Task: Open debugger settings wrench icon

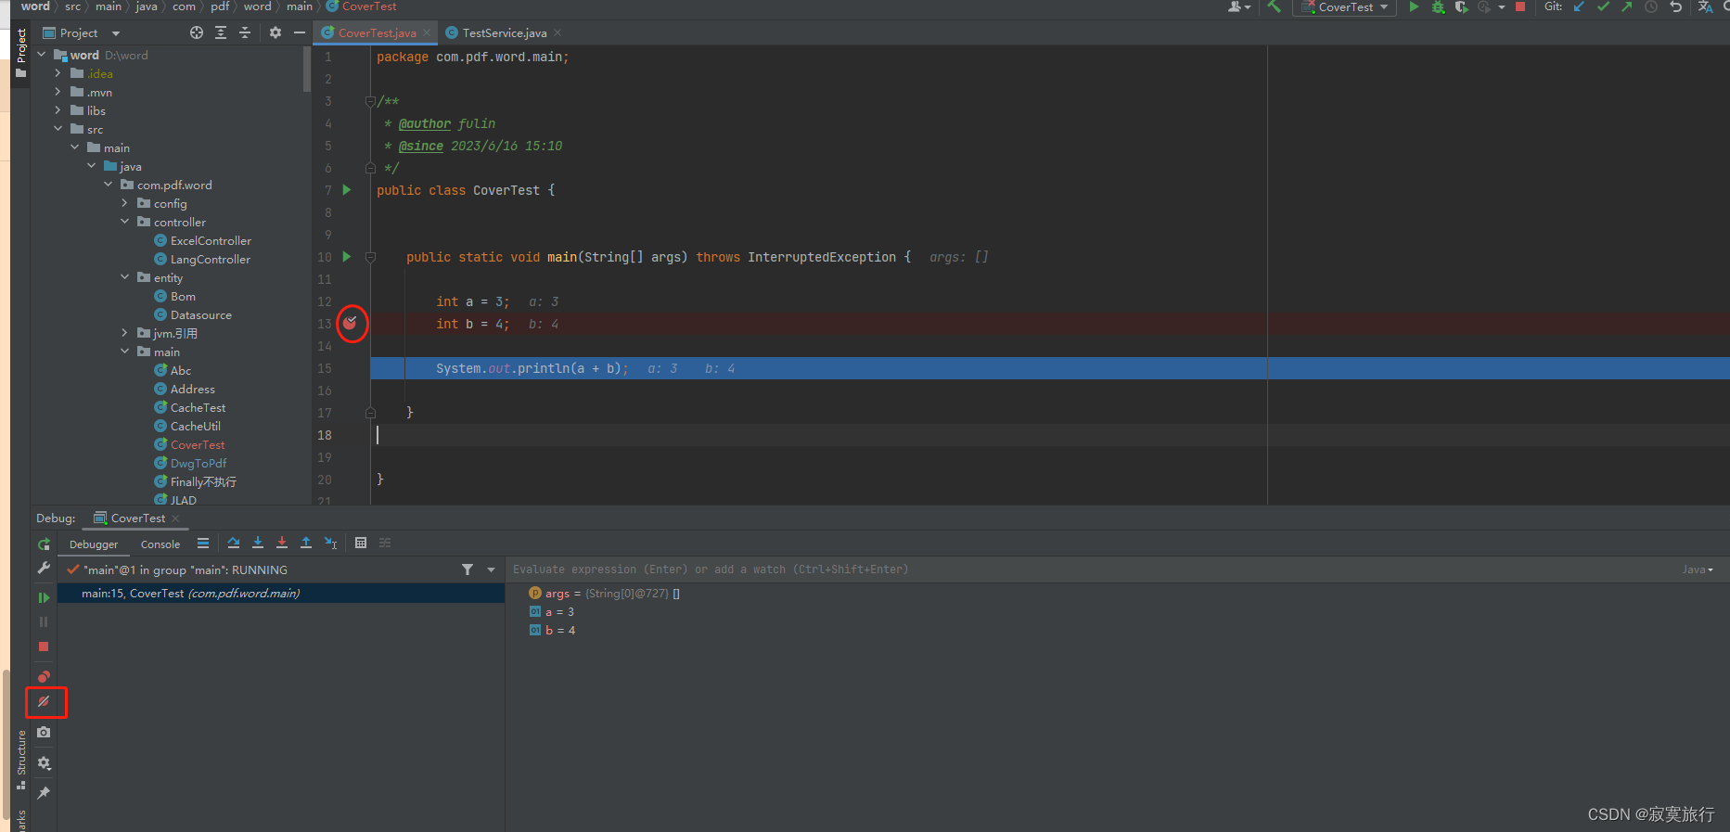Action: point(44,568)
